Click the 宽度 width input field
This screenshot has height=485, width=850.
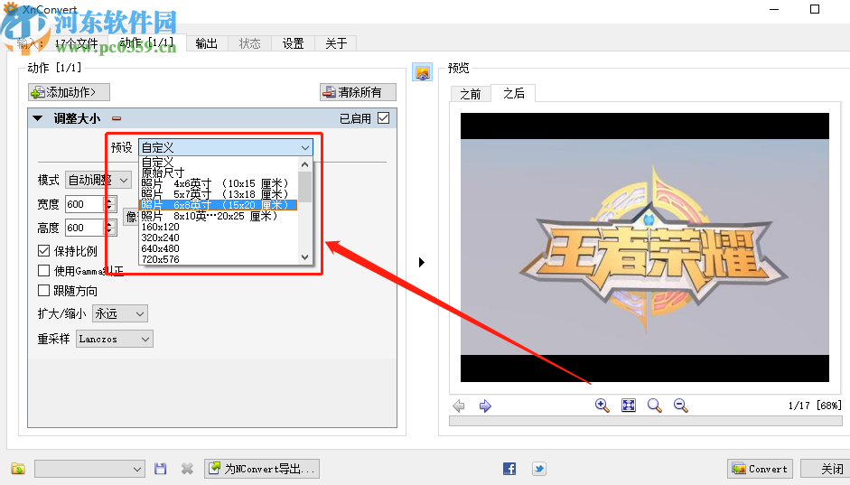tap(84, 204)
